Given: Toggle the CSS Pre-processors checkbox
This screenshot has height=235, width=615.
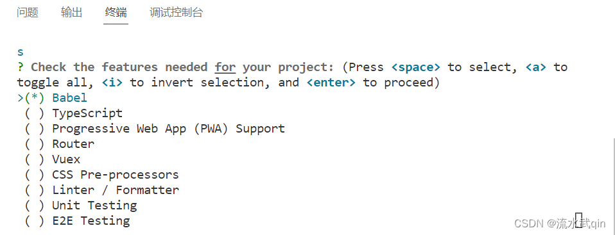Looking at the screenshot, I should 35,175.
